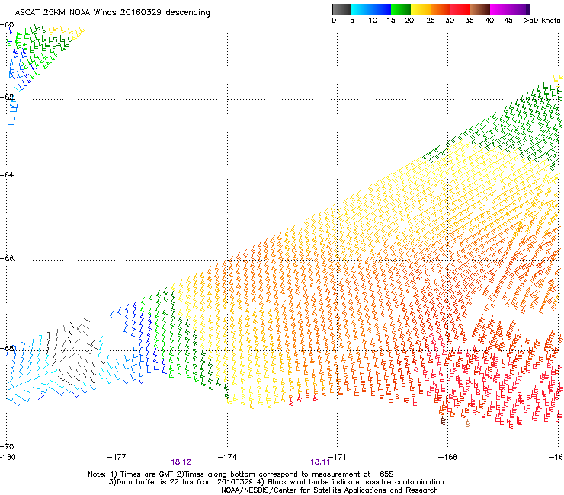Click the title 'ASCAT 25KM NOAA Winds 20160329 descending'
The height and width of the screenshot is (495, 564).
(112, 13)
